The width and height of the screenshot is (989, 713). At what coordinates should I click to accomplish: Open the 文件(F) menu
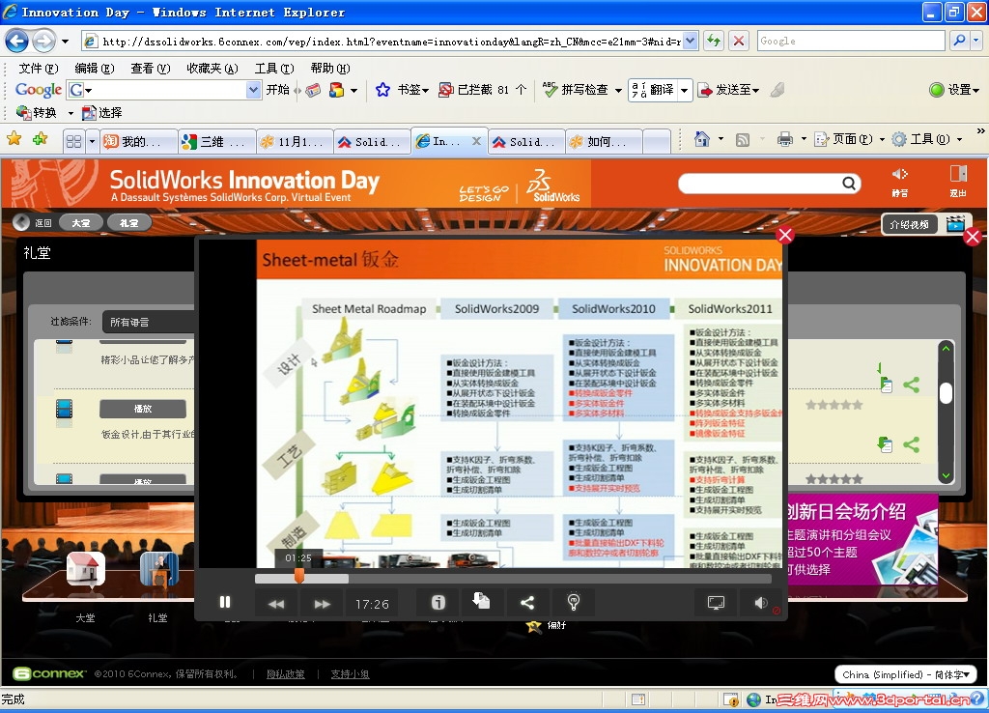39,69
